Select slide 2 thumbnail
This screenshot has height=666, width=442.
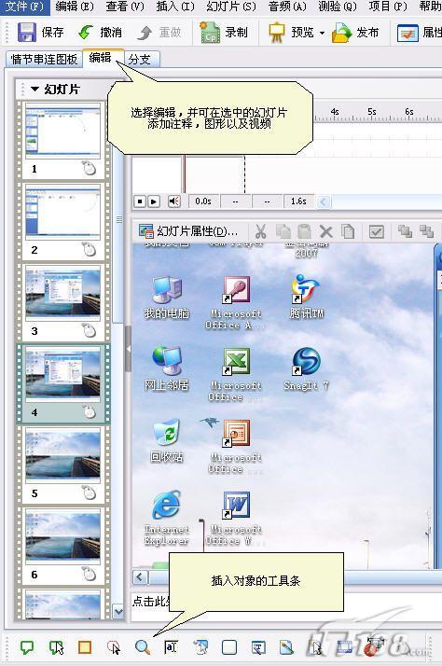62,213
